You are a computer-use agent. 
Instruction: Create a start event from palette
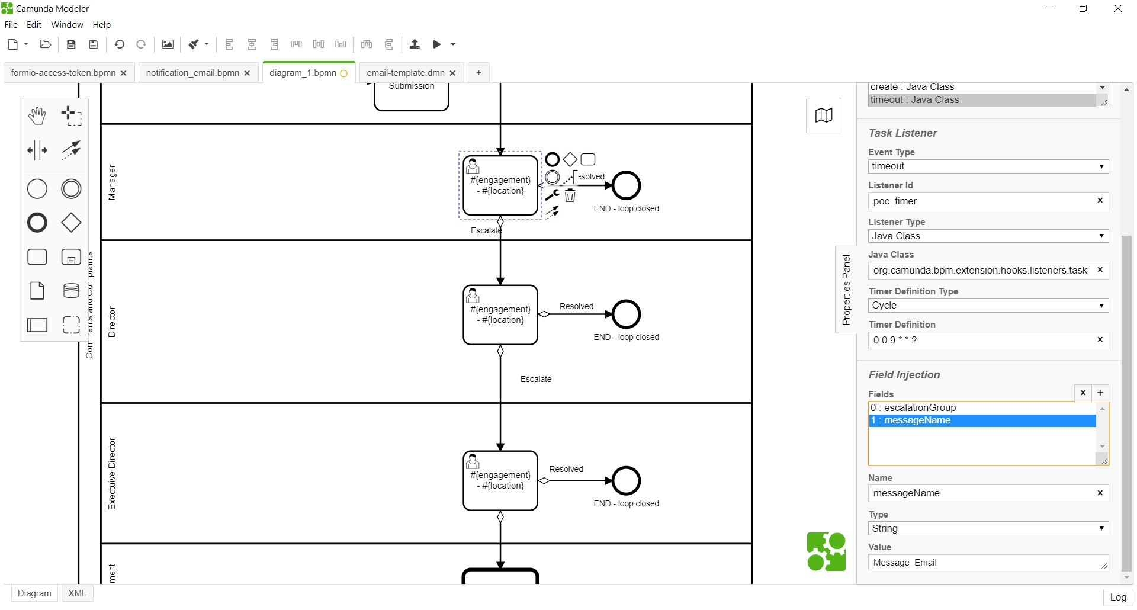pos(37,189)
